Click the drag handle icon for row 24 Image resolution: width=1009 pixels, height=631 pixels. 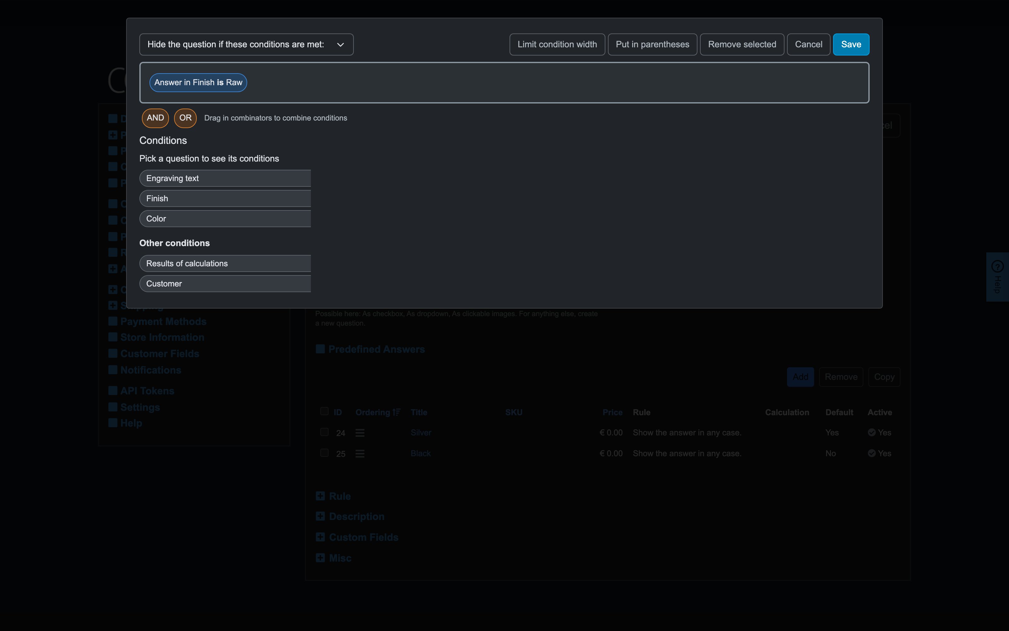point(360,433)
